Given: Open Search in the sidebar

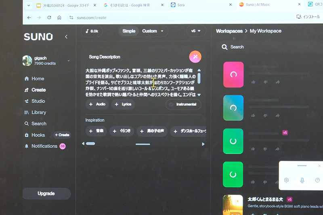Looking at the screenshot, I should [x=36, y=124].
